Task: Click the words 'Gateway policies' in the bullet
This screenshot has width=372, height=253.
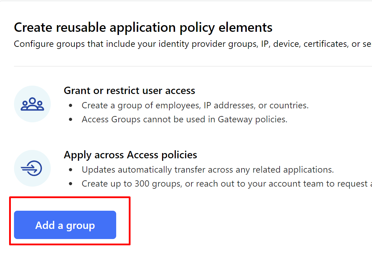Action: click(252, 119)
